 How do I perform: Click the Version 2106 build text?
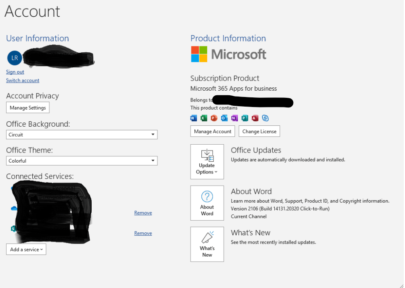tap(280, 209)
